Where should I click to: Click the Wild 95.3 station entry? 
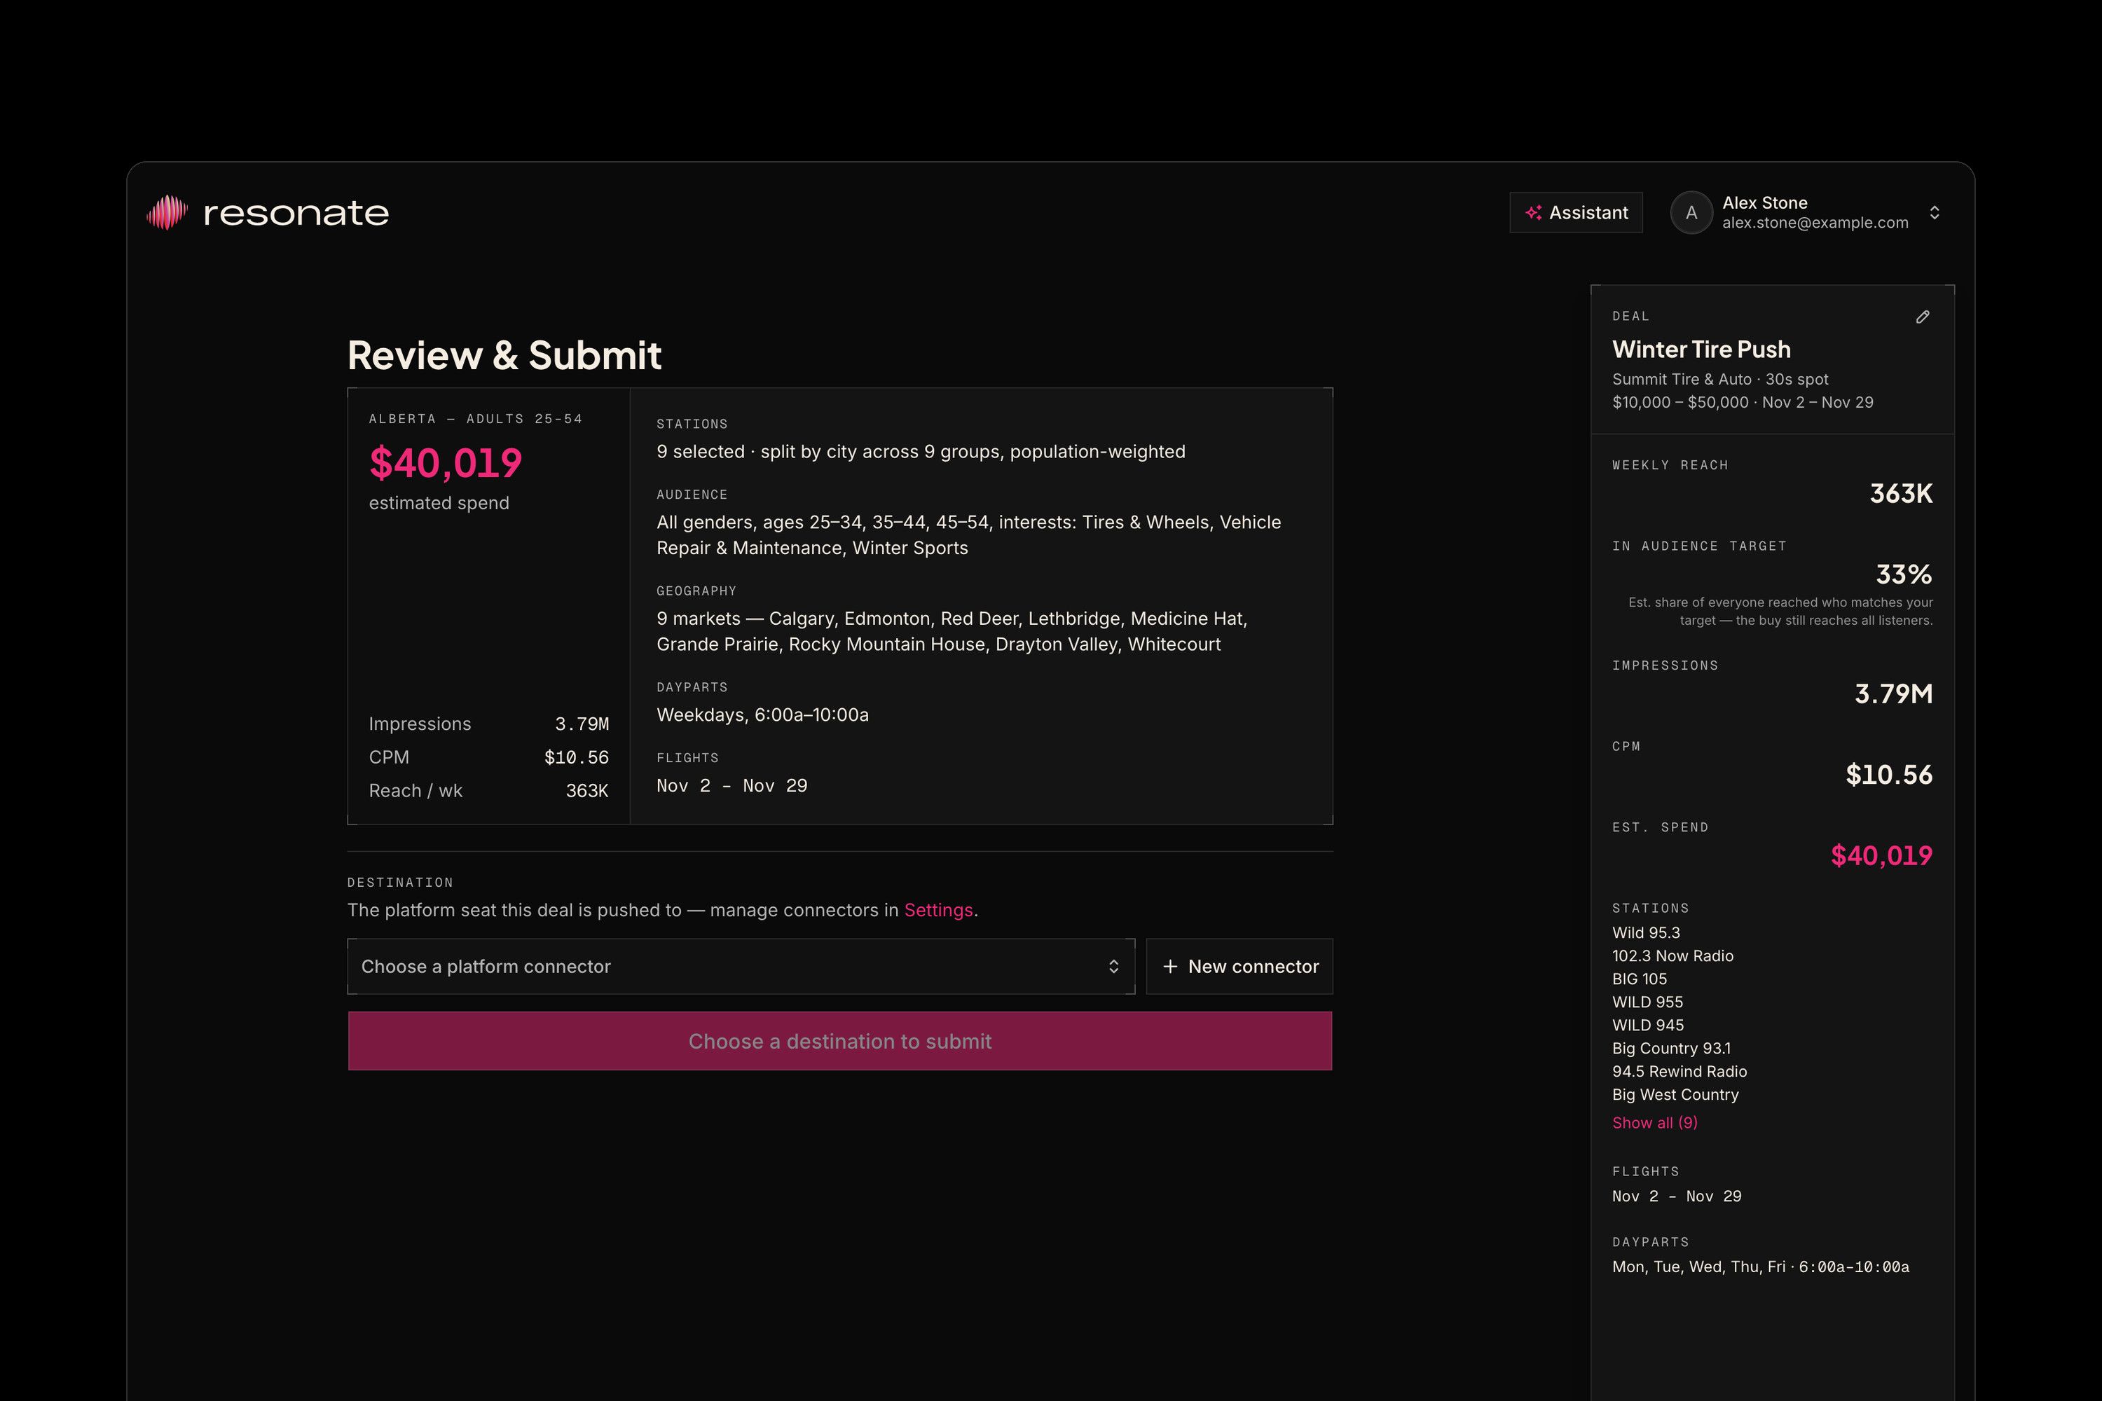coord(1645,933)
